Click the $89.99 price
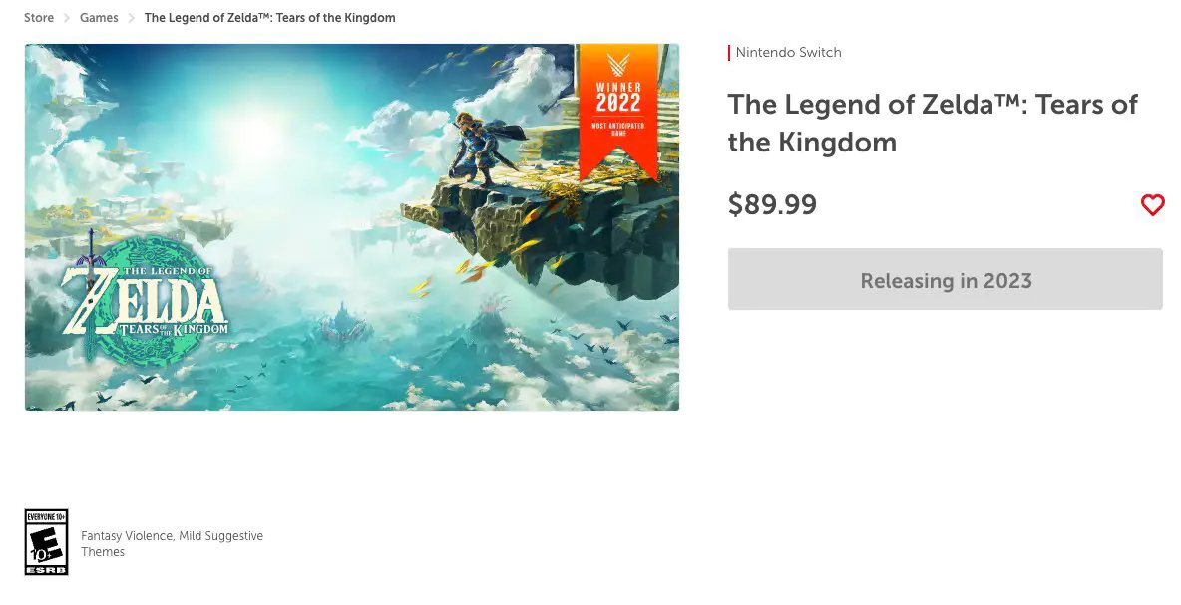Screen dimensions: 1181x605 click(772, 204)
